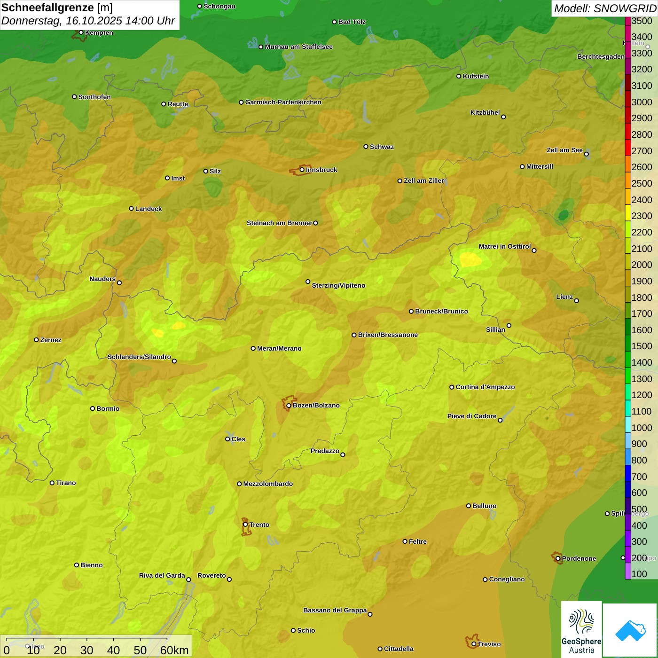
Task: Select the Cortina d'Ampezzo marker dot
Action: coord(452,387)
